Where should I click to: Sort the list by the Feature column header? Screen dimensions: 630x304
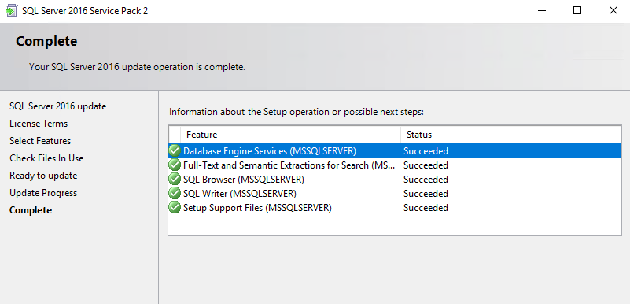point(290,135)
